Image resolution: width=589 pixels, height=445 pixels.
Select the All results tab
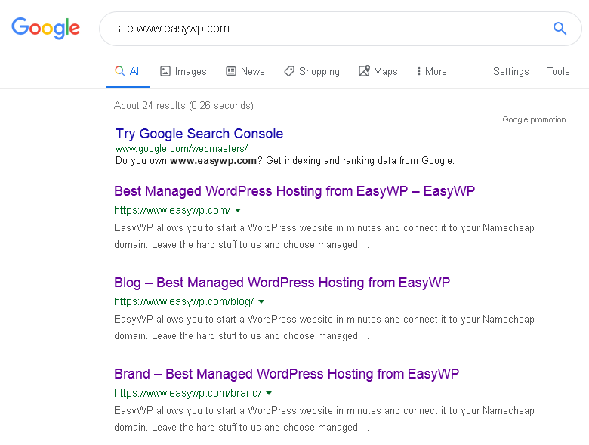128,72
